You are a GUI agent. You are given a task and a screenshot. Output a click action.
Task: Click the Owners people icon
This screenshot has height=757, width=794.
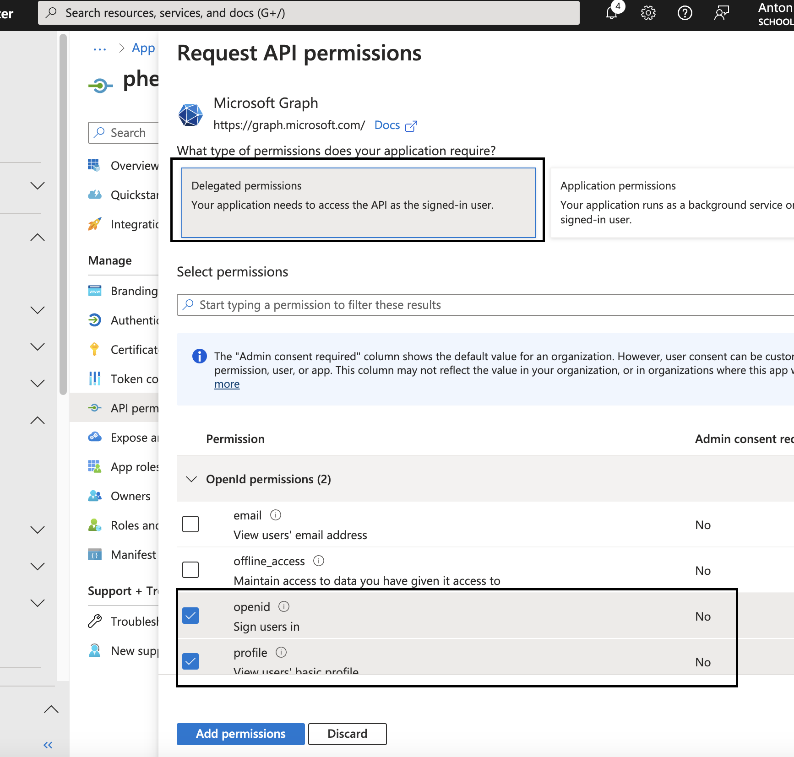[94, 496]
